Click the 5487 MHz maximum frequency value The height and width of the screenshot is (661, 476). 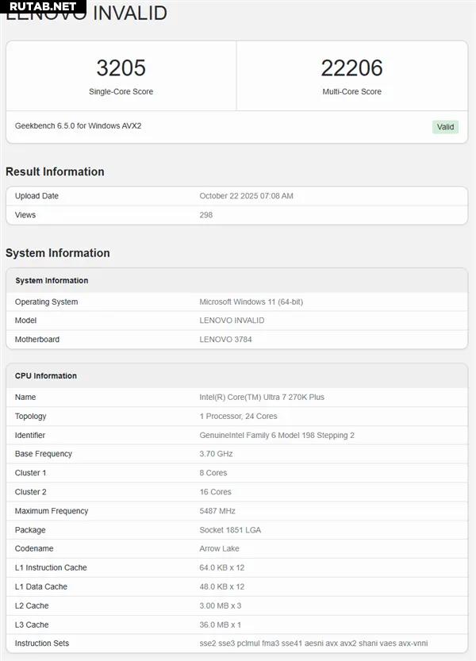point(217,511)
